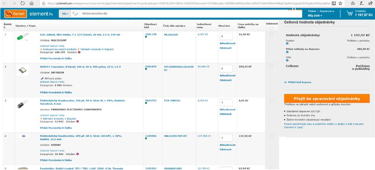Viewport: 375px width, 170px height.
Task: Click info icon under Přímé náklady na dopravu
Action: 287,52
